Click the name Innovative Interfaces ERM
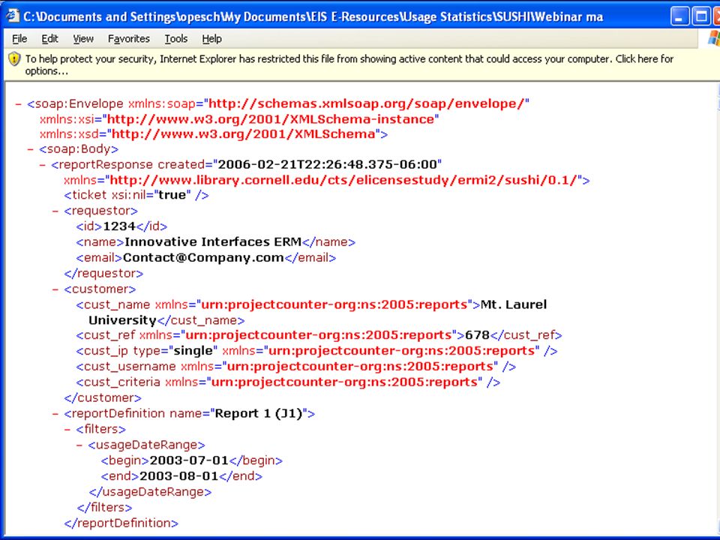The height and width of the screenshot is (540, 720). click(213, 242)
